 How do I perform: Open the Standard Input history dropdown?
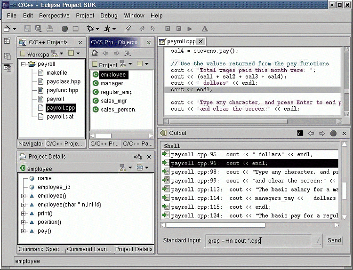pyautogui.click(x=317, y=240)
